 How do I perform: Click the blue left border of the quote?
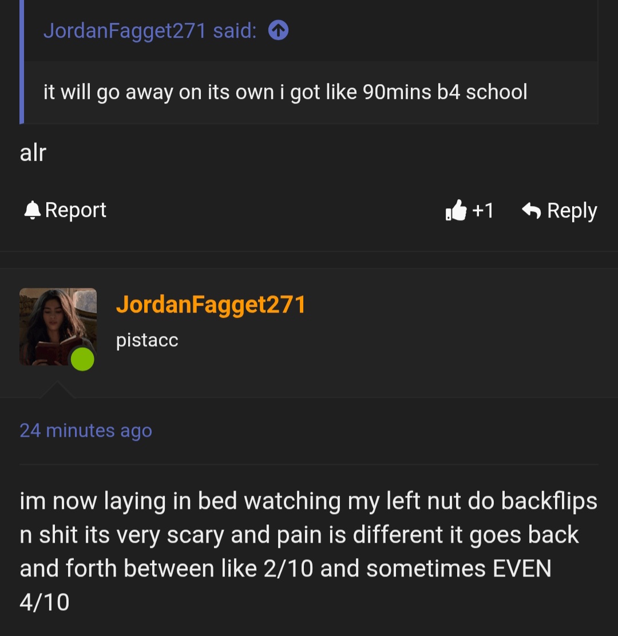[x=22, y=62]
